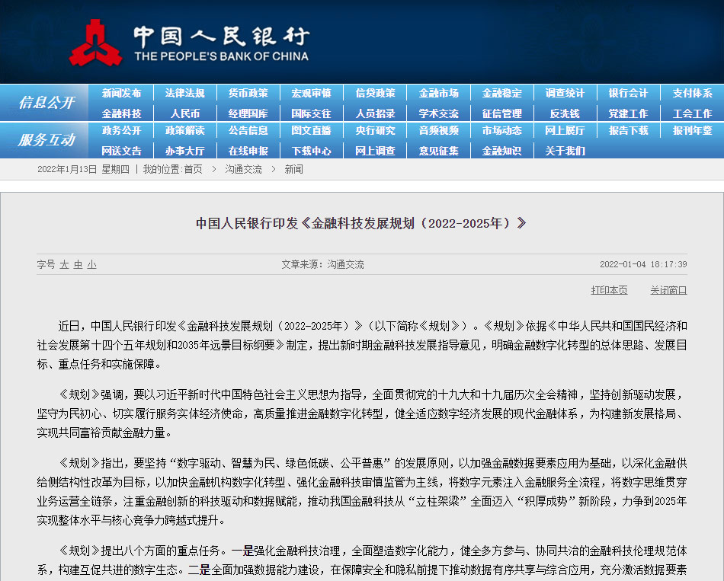Open 金融知识 link
The width and height of the screenshot is (724, 581).
(502, 151)
